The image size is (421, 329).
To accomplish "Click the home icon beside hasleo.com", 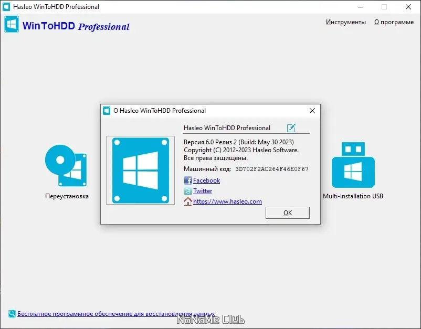I will pyautogui.click(x=188, y=201).
